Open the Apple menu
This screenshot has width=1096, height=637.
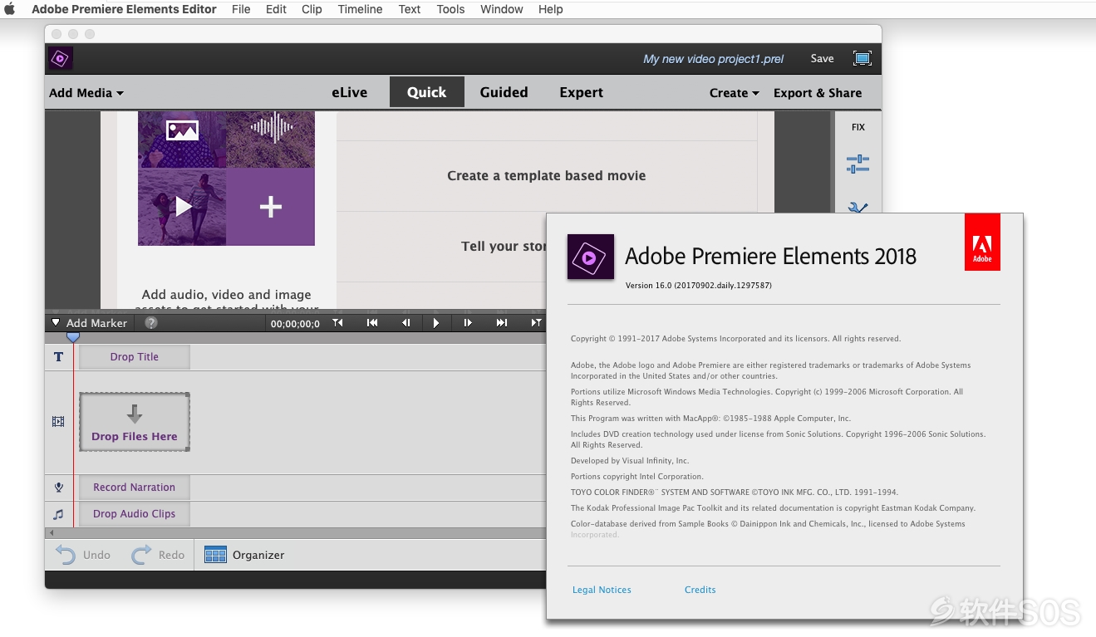click(x=10, y=9)
